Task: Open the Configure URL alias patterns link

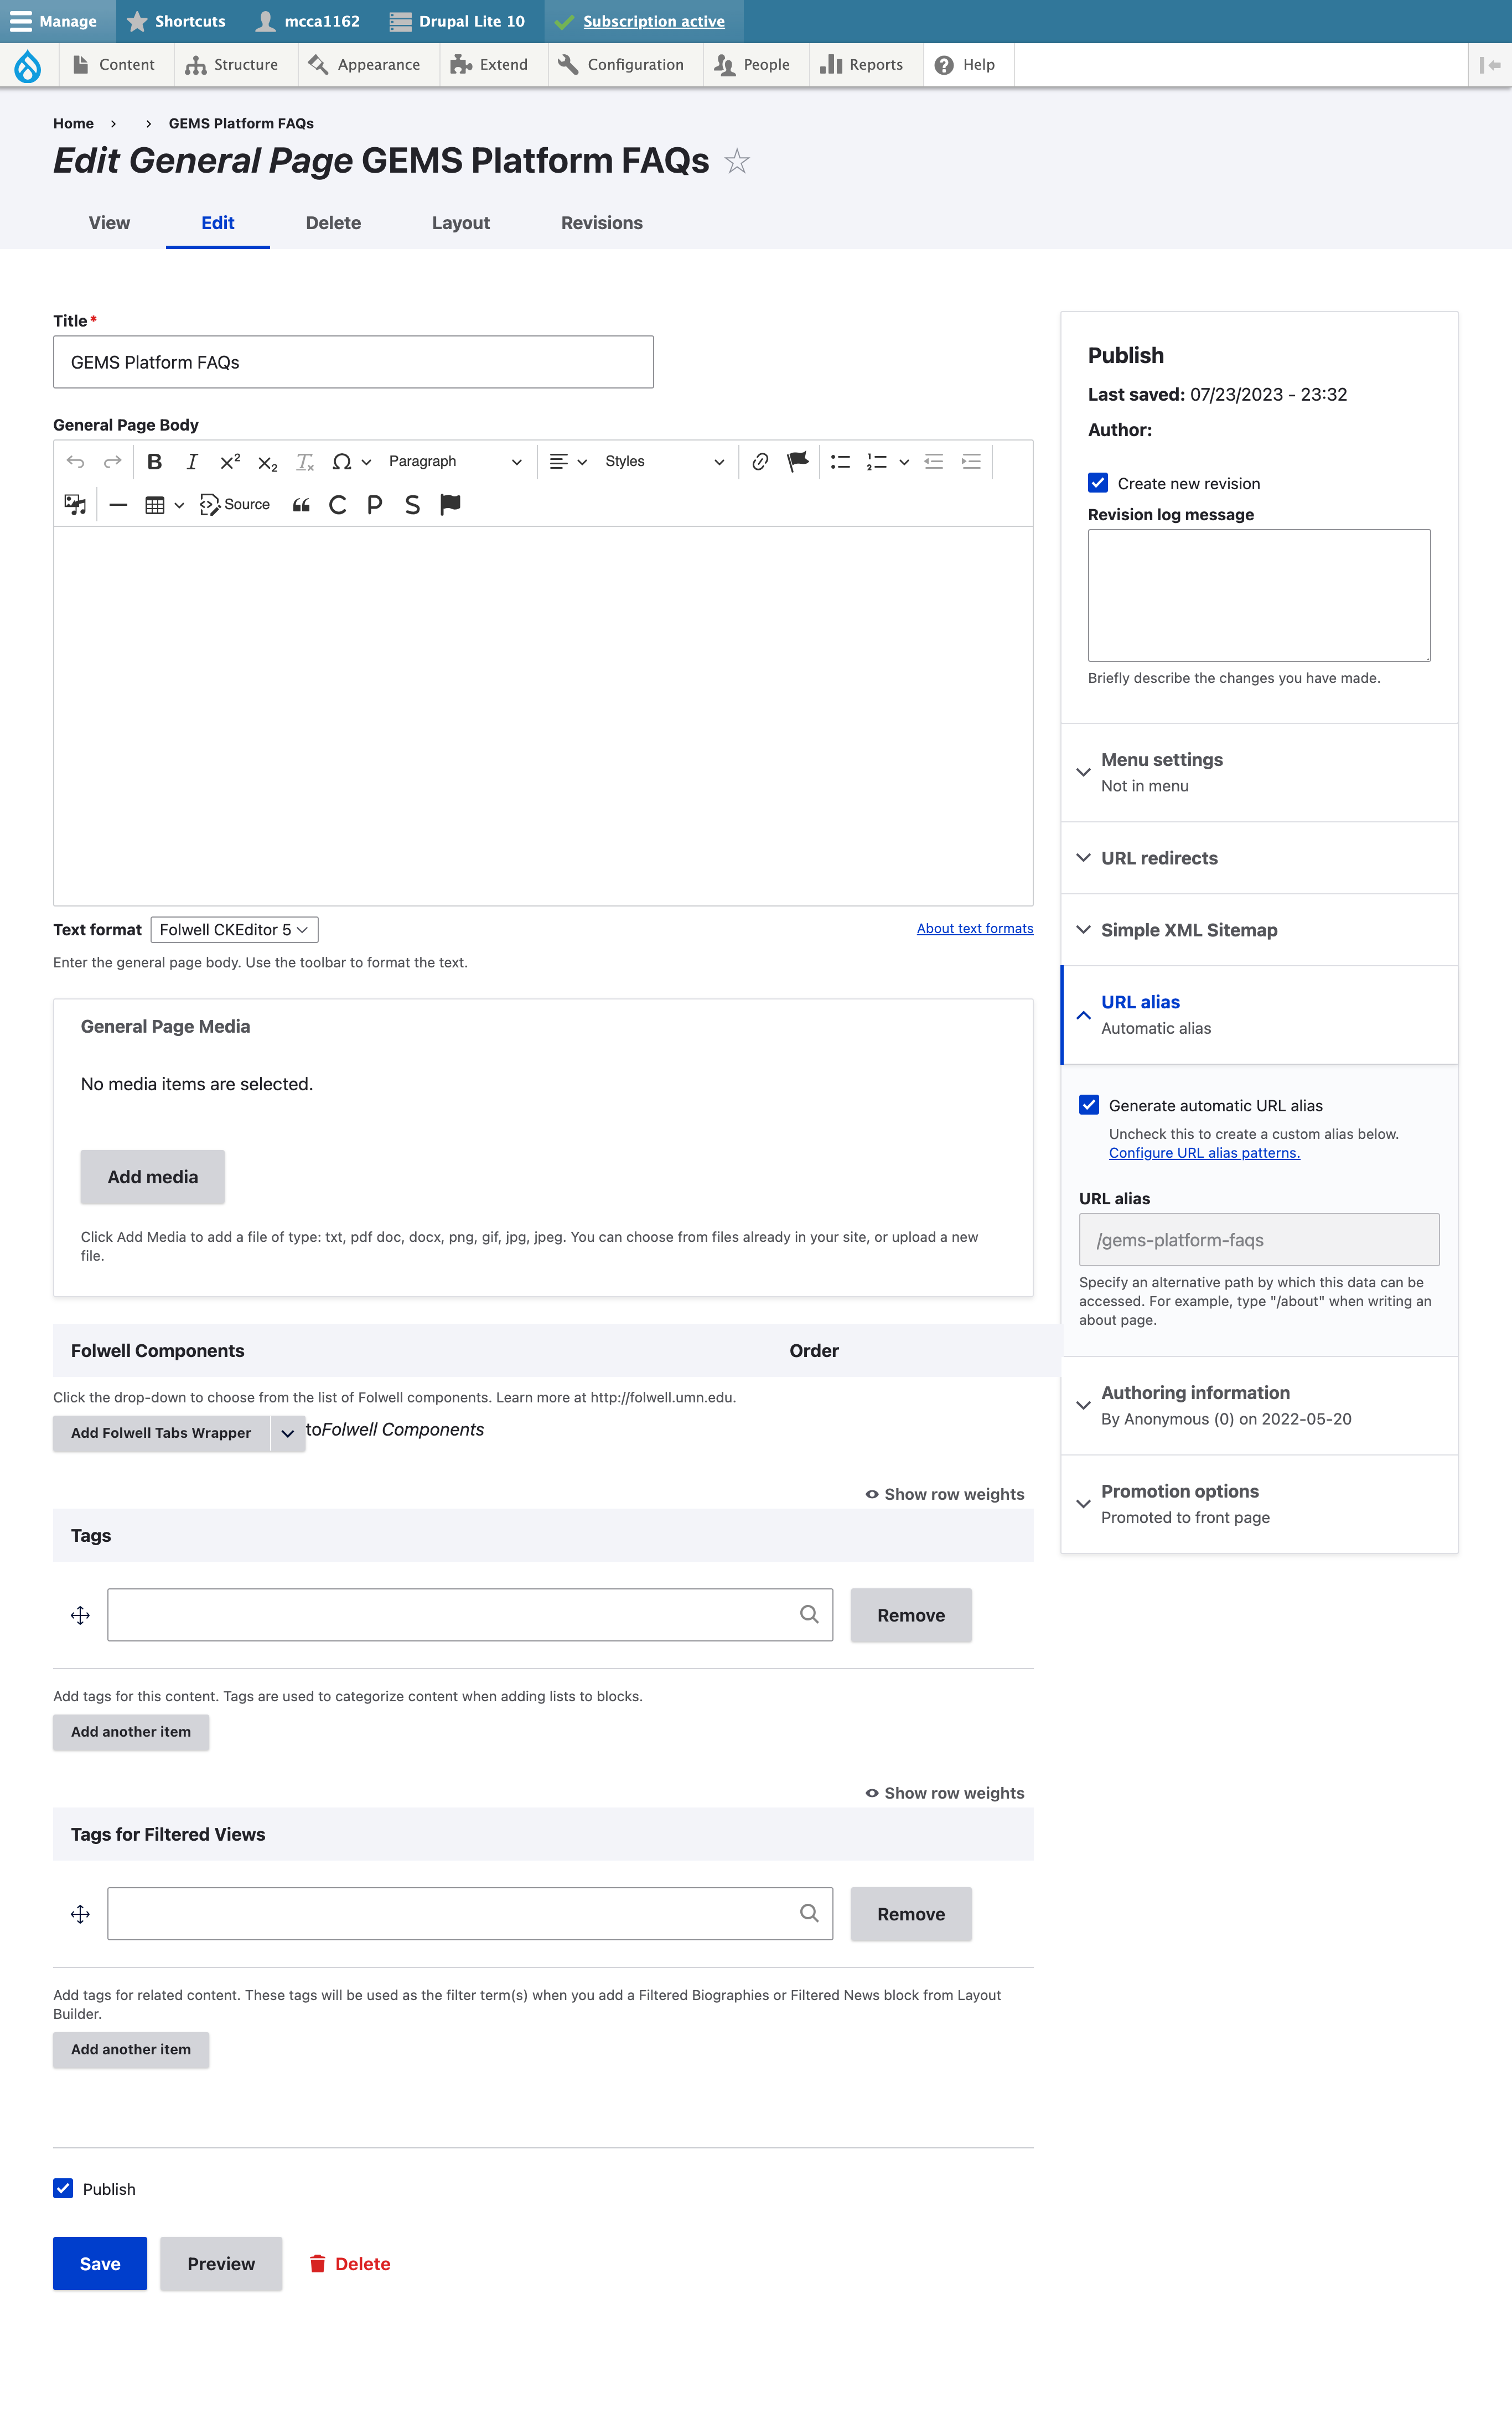Action: [x=1204, y=1152]
